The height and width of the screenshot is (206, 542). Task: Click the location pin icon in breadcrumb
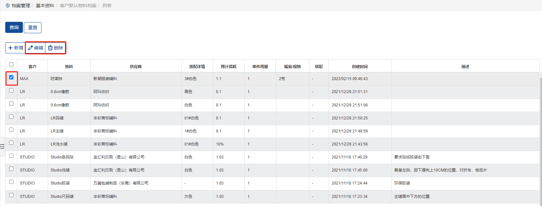coord(8,6)
